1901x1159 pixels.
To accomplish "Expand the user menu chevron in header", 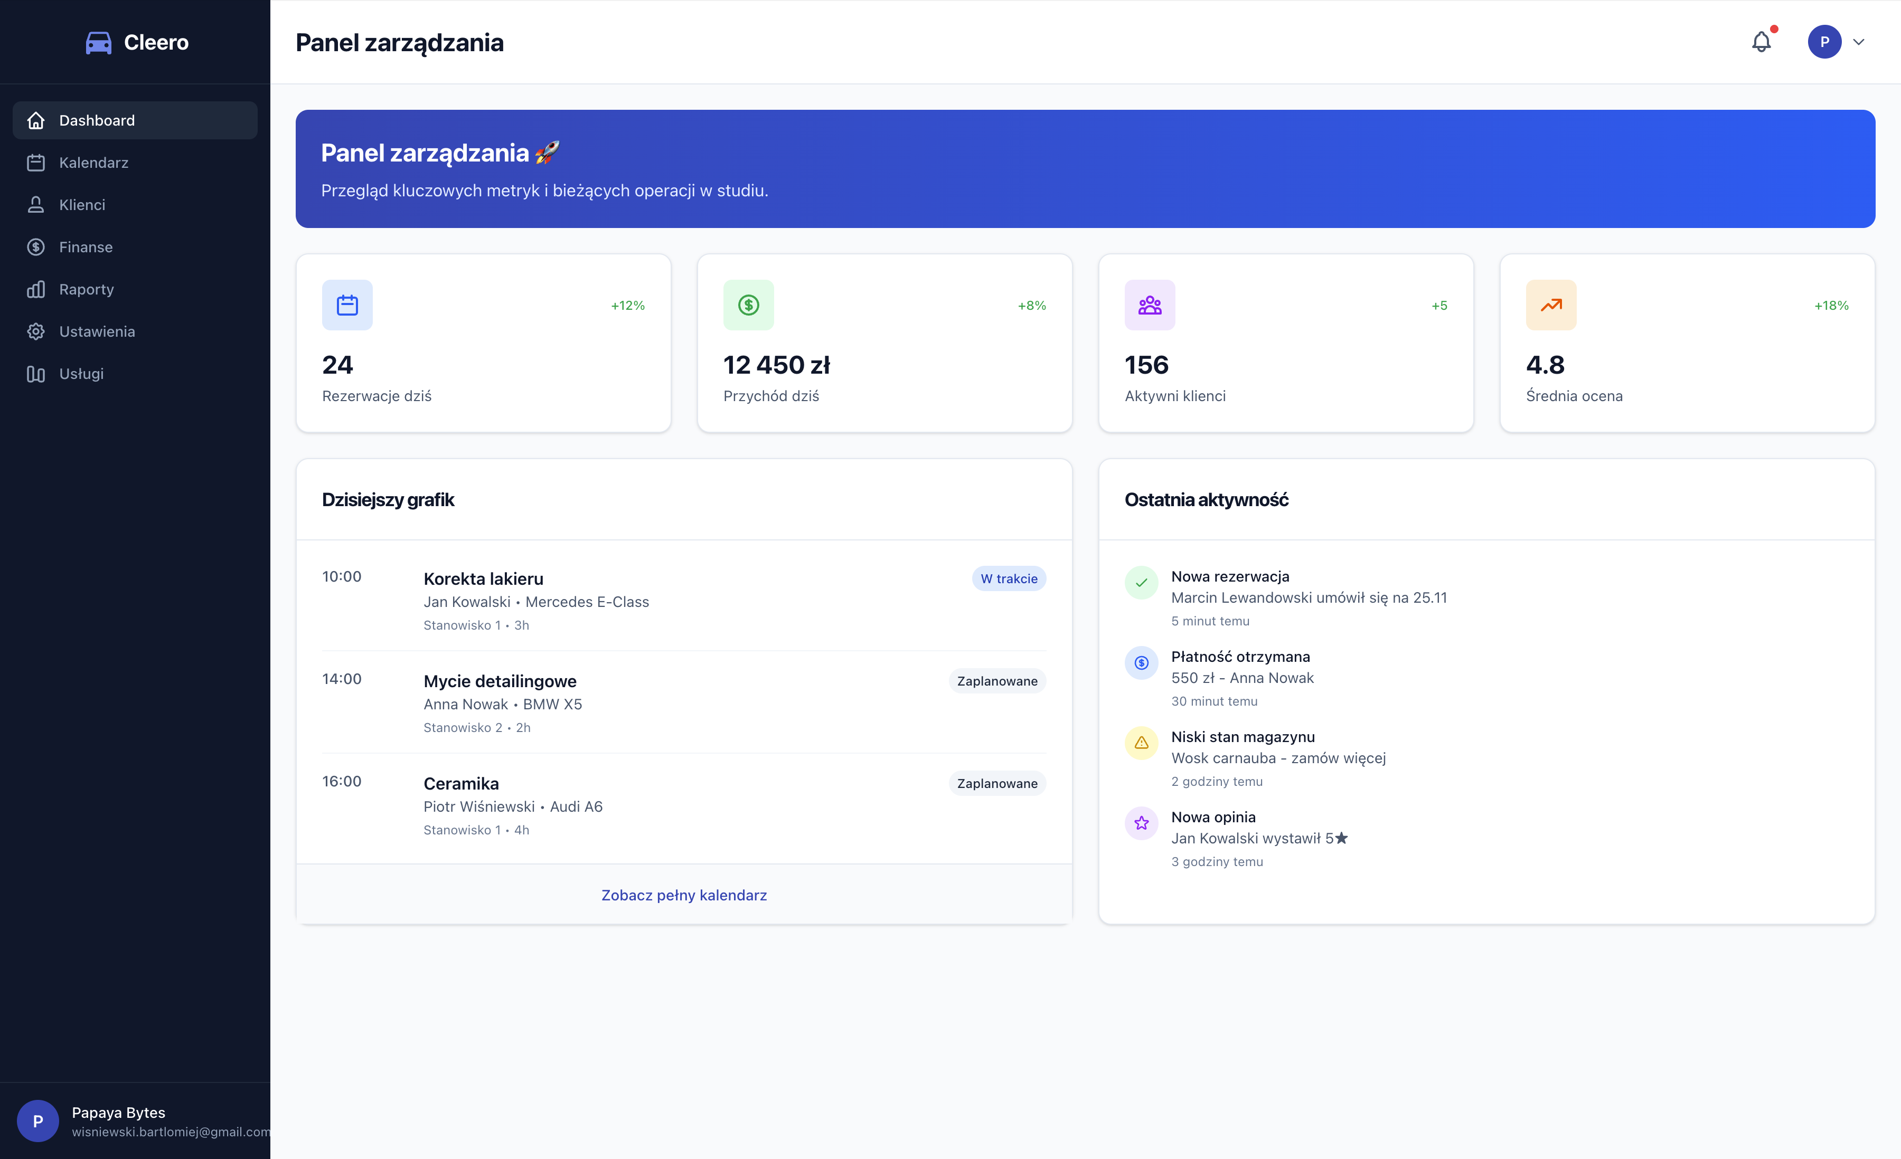I will pyautogui.click(x=1859, y=42).
